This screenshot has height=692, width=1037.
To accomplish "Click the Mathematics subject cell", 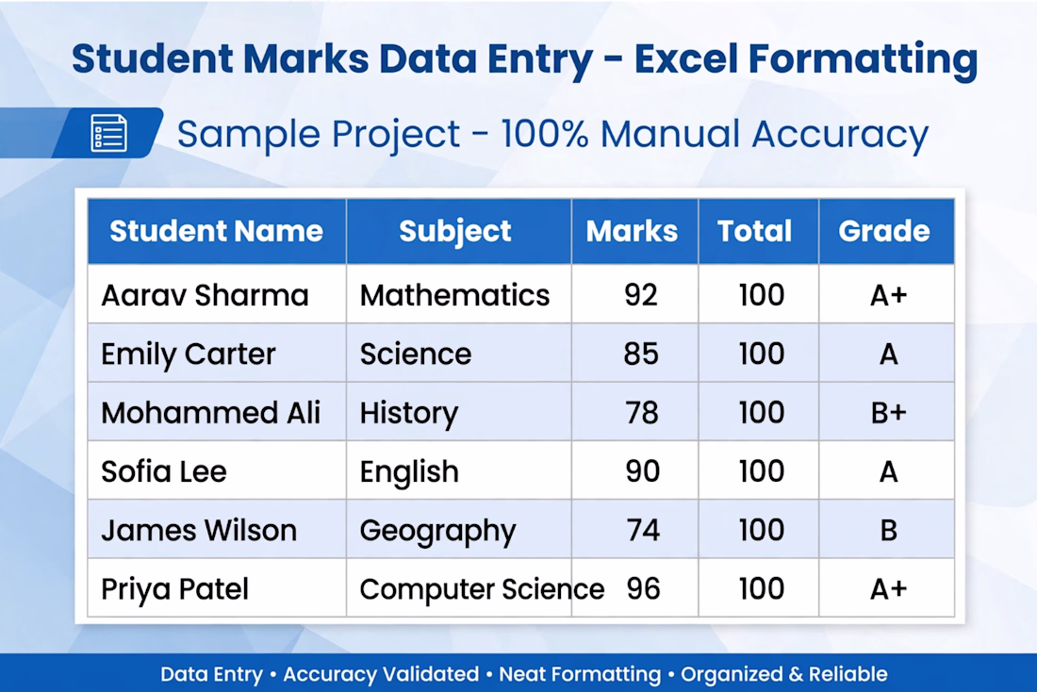I will pyautogui.click(x=458, y=294).
